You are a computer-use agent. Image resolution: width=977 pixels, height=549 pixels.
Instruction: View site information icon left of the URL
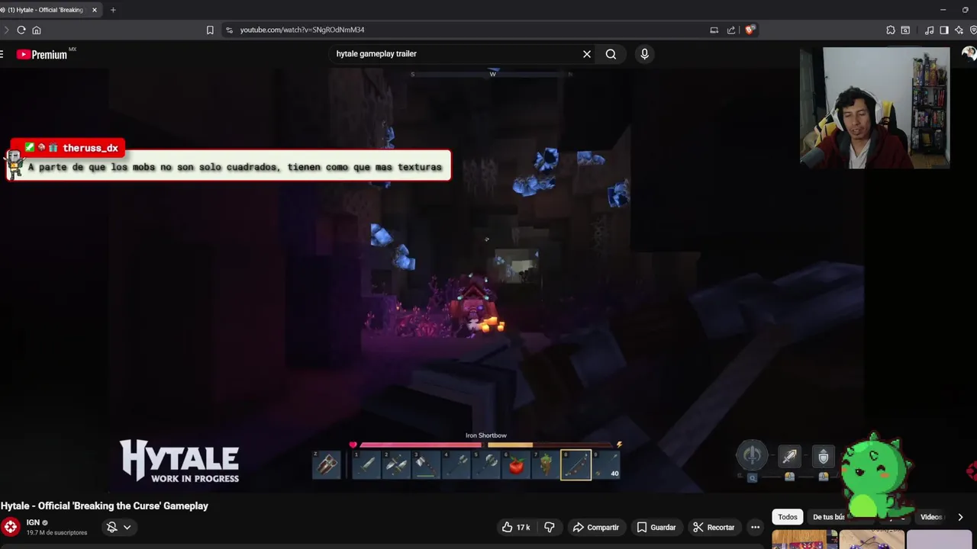click(x=229, y=30)
